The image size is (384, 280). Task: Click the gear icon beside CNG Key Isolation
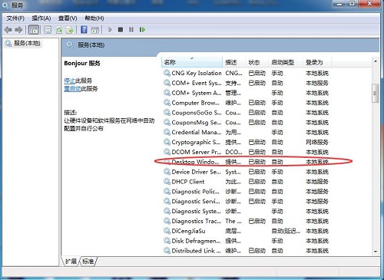(x=167, y=73)
